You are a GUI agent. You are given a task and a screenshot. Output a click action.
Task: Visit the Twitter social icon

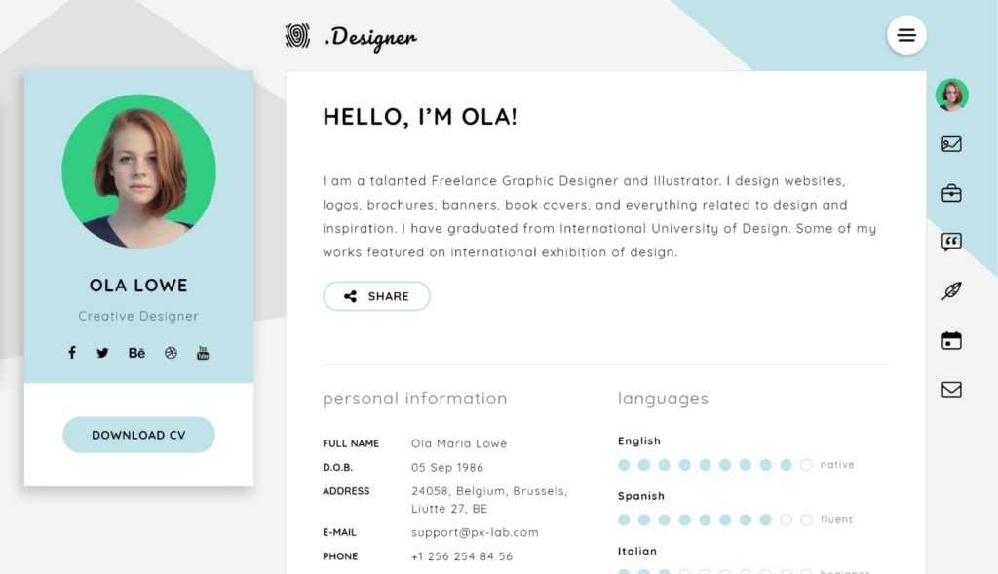pyautogui.click(x=102, y=353)
